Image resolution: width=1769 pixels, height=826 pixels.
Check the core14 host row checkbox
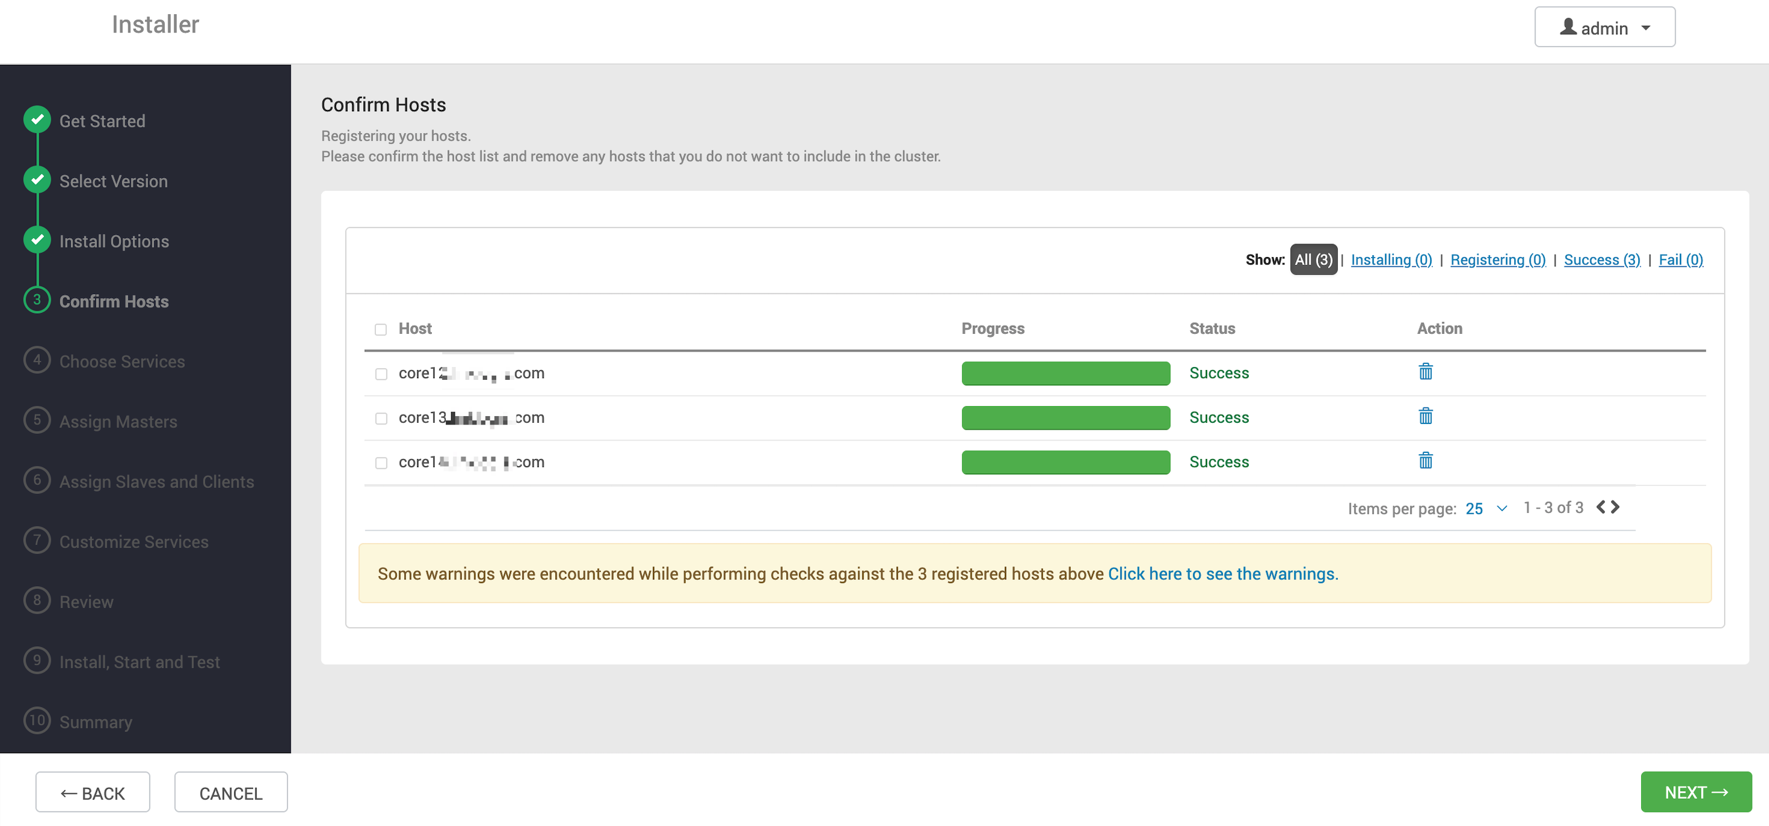click(381, 463)
